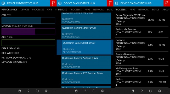Viewport: 170px width, 94px height.
Task: Open the more options ellipsis on Processes screen
Action: [167, 91]
